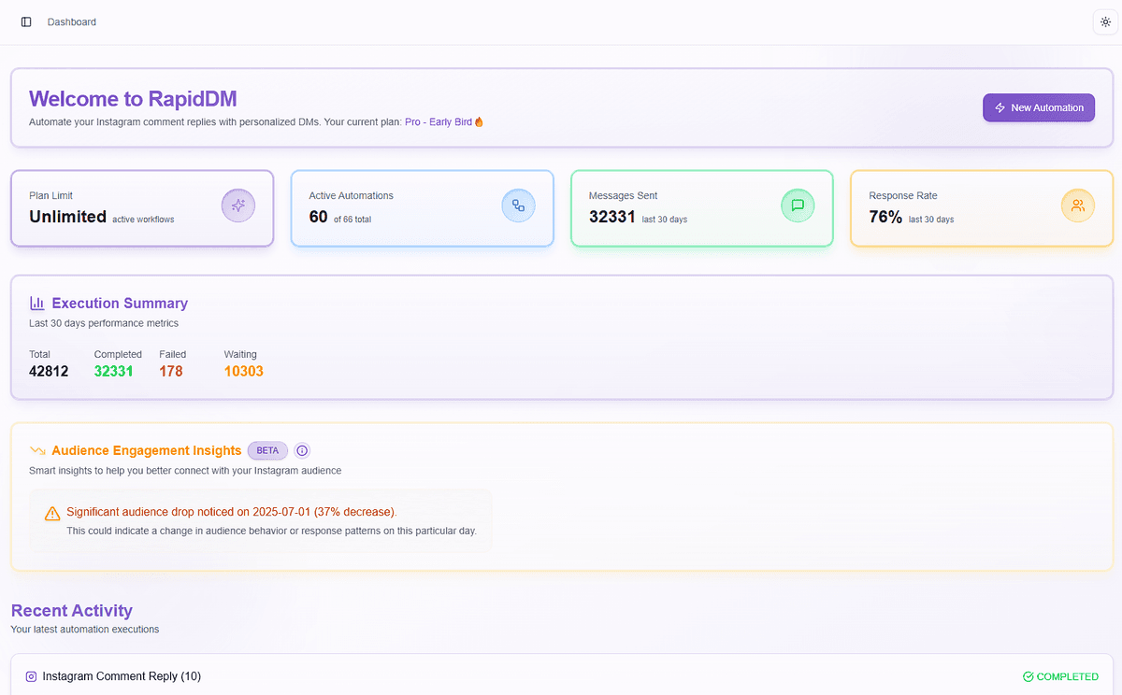The width and height of the screenshot is (1122, 695).
Task: Click the Completed count 32331 in Execution Summary
Action: (x=114, y=371)
